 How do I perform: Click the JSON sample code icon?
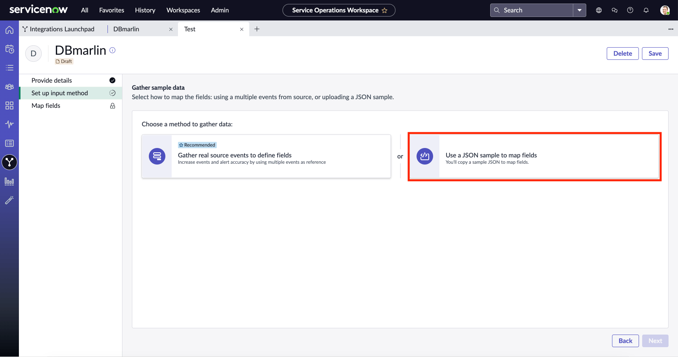tap(425, 156)
